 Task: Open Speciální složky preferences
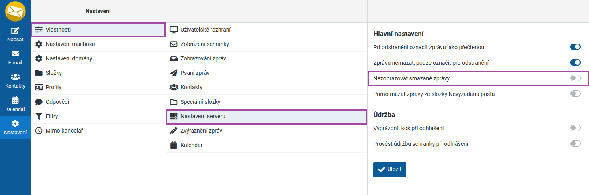[200, 102]
